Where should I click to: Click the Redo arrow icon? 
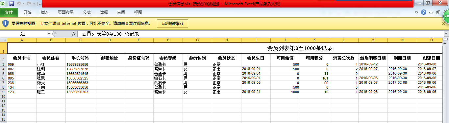[29, 4]
